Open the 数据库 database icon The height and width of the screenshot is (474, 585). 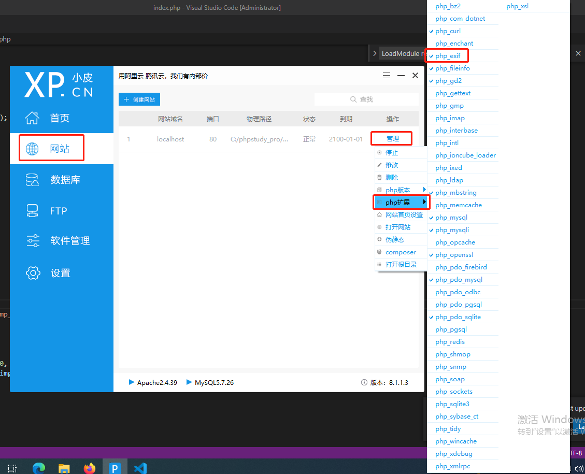(x=32, y=180)
